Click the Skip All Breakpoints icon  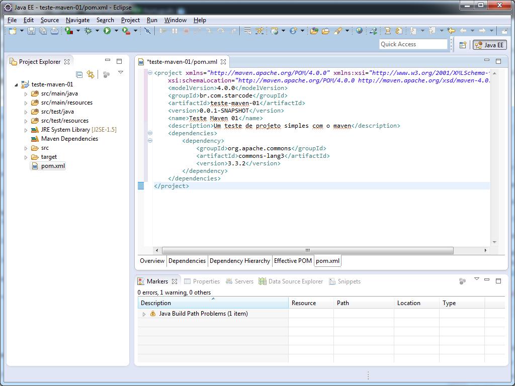tap(147, 31)
